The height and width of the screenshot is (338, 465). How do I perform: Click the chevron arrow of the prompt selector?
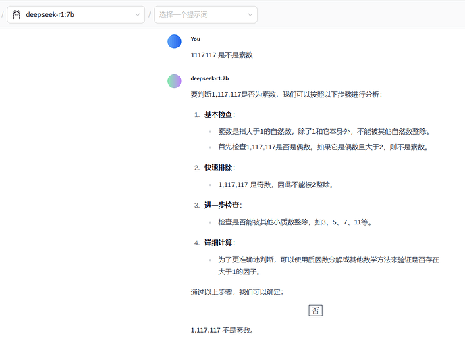[x=250, y=15]
